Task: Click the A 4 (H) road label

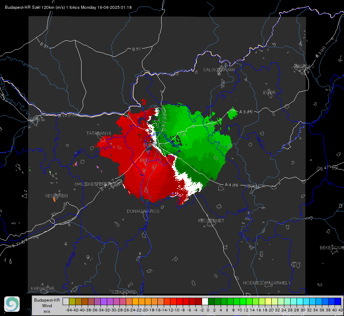Action: tap(232, 185)
